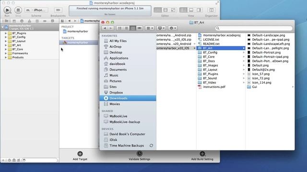Toggle the Debug area in Xcode
Screen dimensions: 307x172
pyautogui.click(x=191, y=10)
